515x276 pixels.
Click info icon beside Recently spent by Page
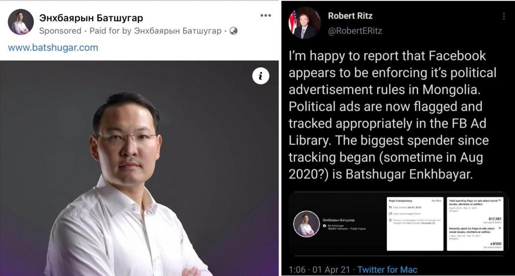click(x=499, y=228)
